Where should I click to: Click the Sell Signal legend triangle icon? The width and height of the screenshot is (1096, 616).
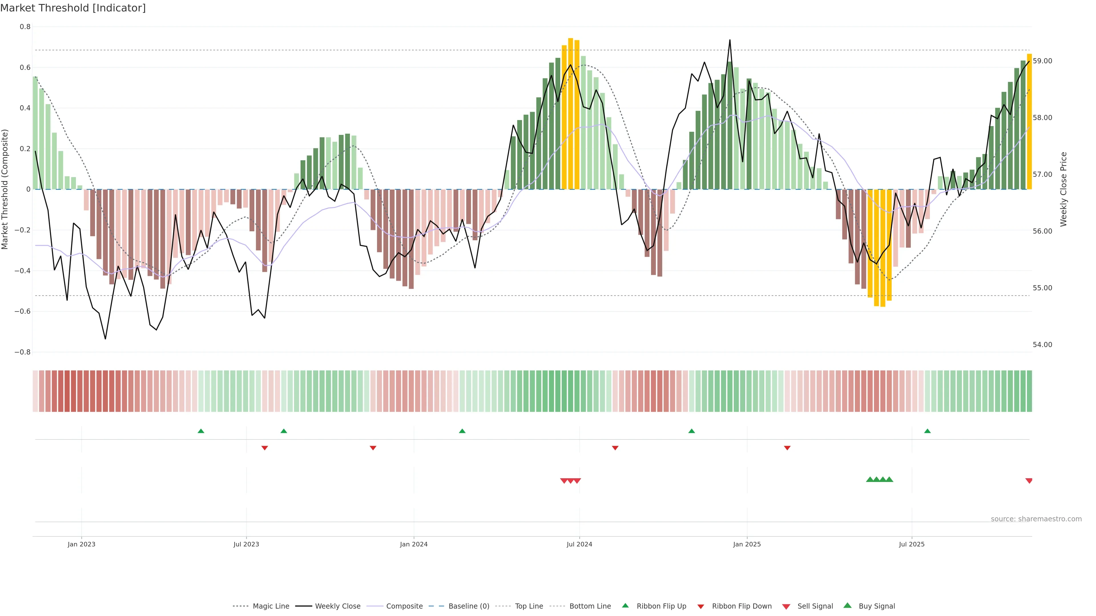786,607
